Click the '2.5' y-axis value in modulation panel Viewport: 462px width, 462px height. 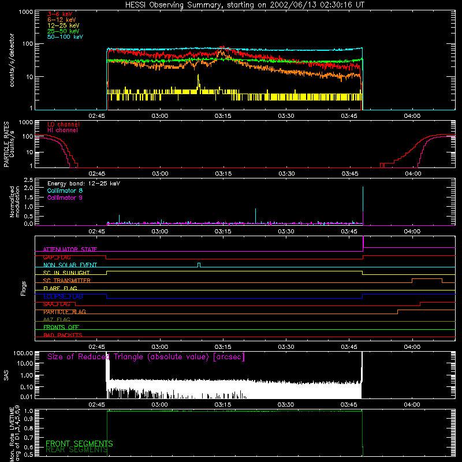pyautogui.click(x=28, y=180)
